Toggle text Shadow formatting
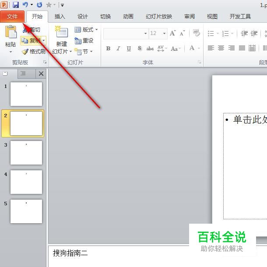267x267 pixels. click(x=140, y=49)
